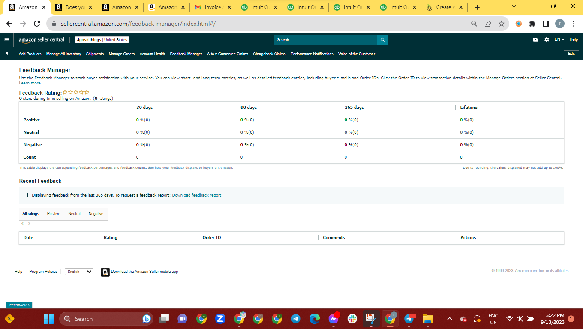The height and width of the screenshot is (329, 583).
Task: Go to previous feedback page arrow
Action: coord(23,224)
